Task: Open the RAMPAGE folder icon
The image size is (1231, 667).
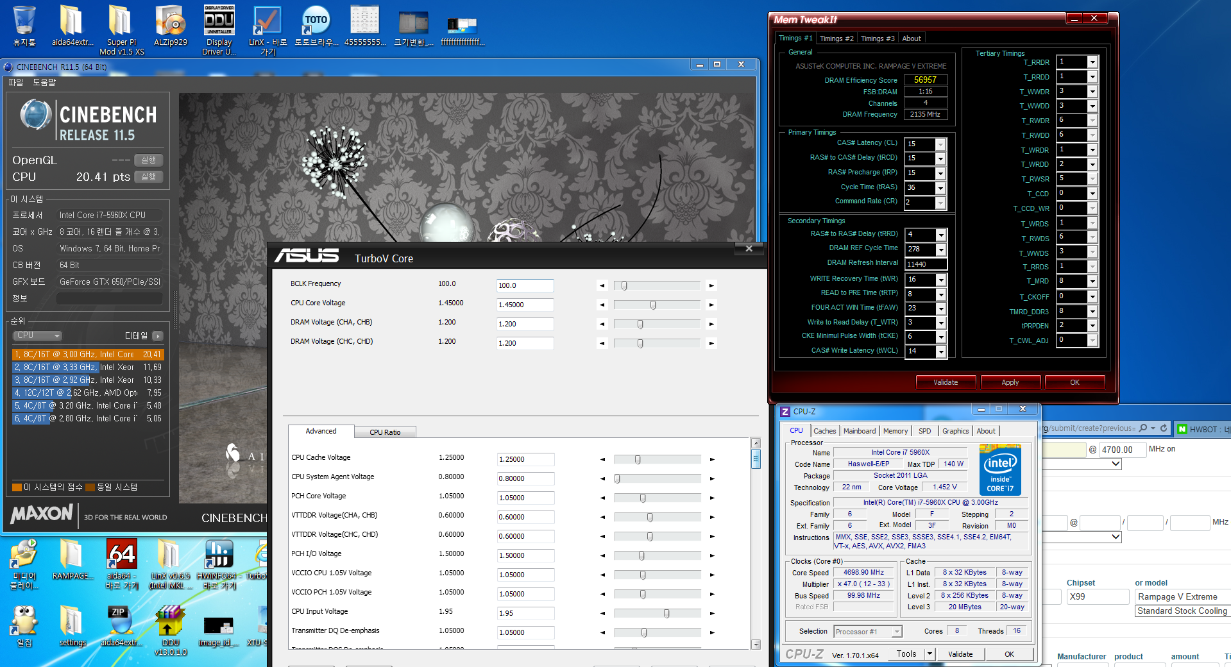Action: (x=72, y=559)
